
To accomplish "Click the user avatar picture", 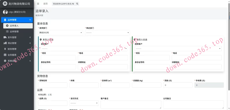I will point(5,12).
